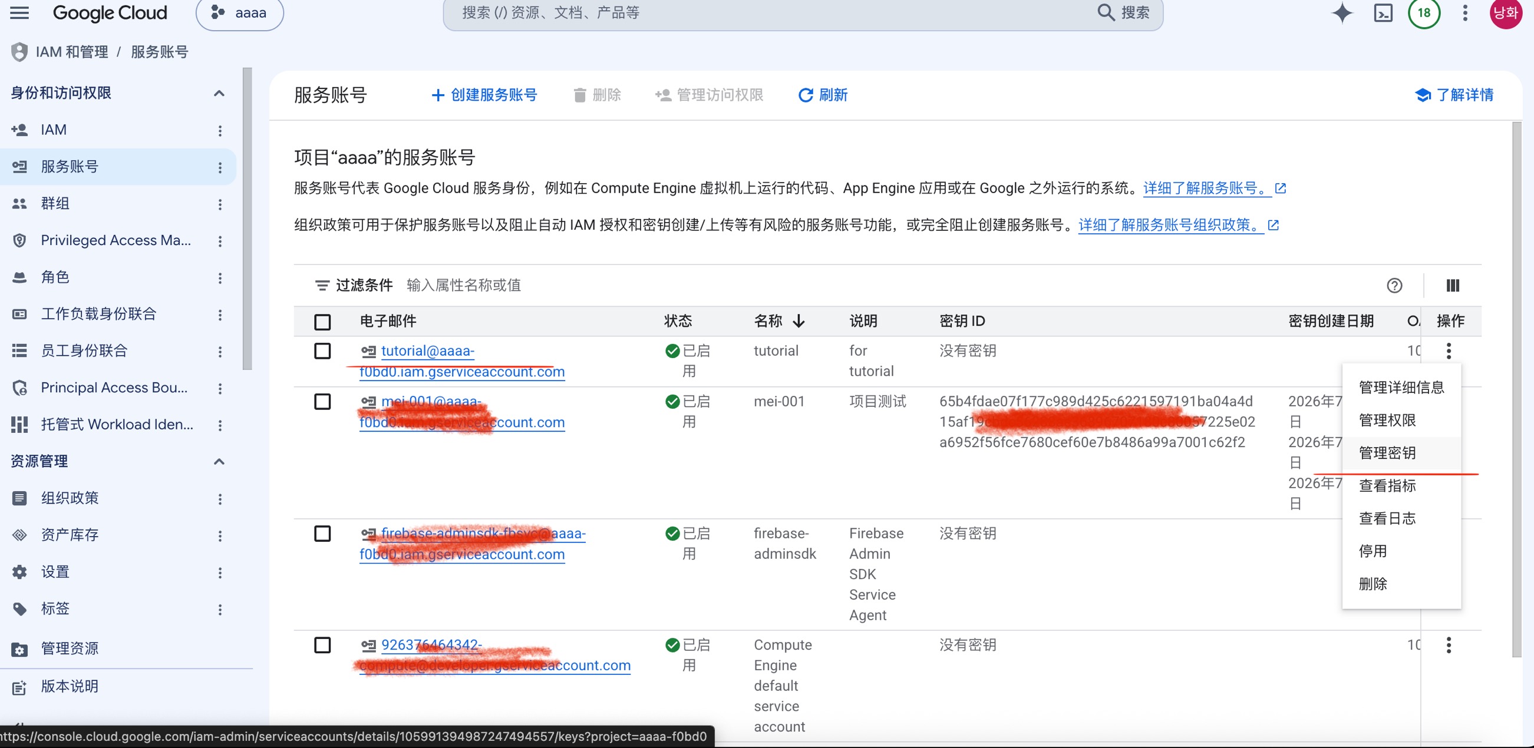
Task: Click the main content vertical scrollbar
Action: pos(1516,390)
